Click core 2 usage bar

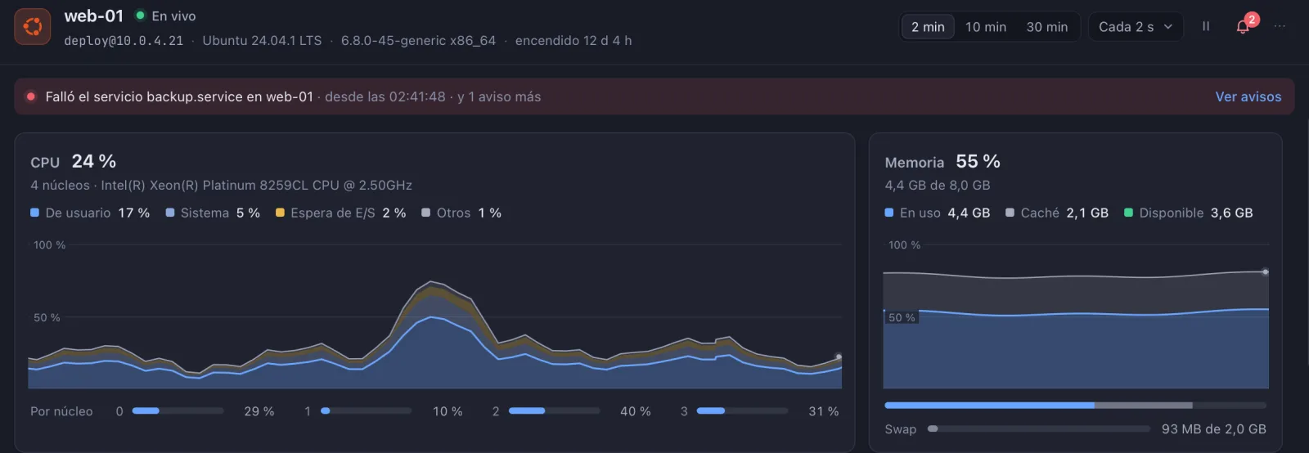[554, 411]
